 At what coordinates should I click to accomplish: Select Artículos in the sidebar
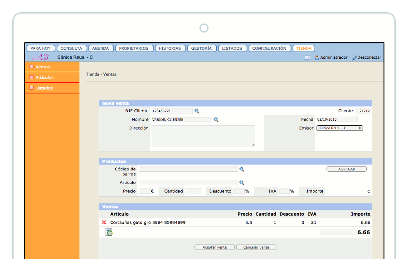(44, 78)
